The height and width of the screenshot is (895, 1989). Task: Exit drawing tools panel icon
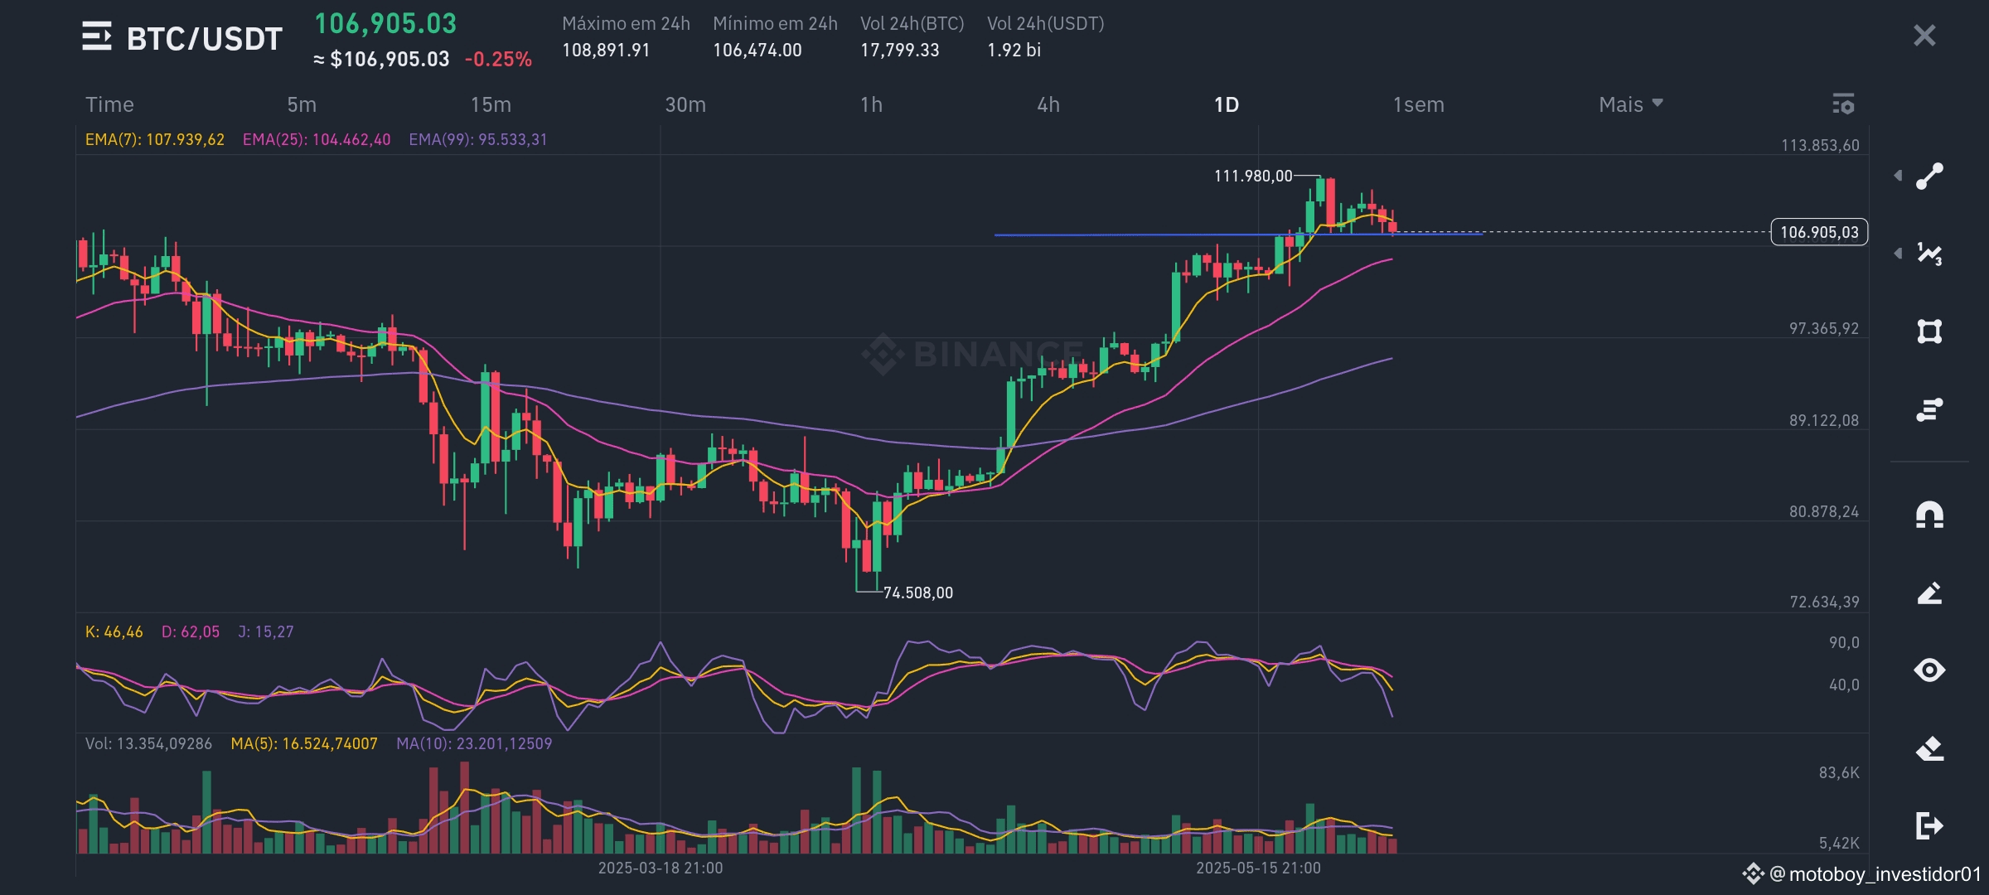[1929, 825]
